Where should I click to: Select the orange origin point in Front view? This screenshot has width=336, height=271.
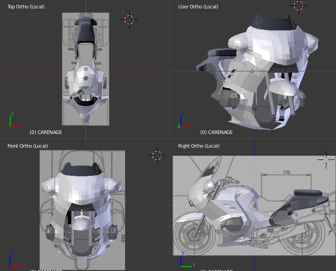(x=82, y=210)
